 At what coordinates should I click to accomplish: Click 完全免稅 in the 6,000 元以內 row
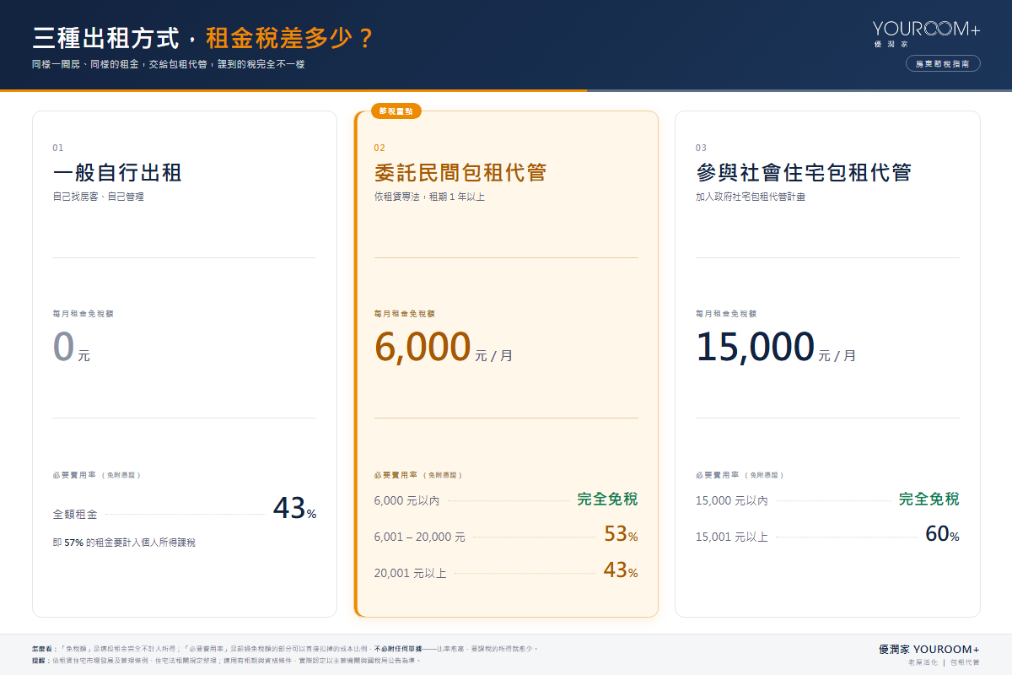(607, 499)
